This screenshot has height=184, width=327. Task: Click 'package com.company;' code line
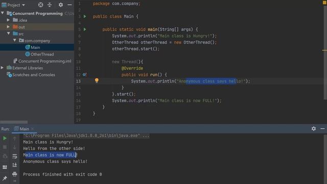117,4
